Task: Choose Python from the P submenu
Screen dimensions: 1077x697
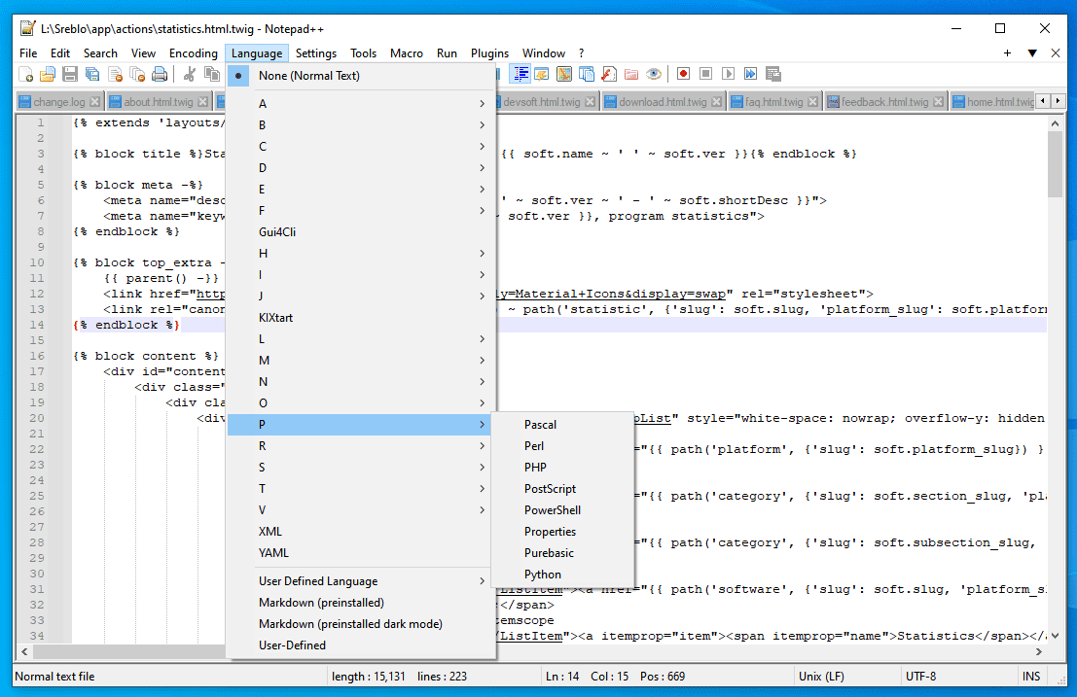Action: (543, 575)
